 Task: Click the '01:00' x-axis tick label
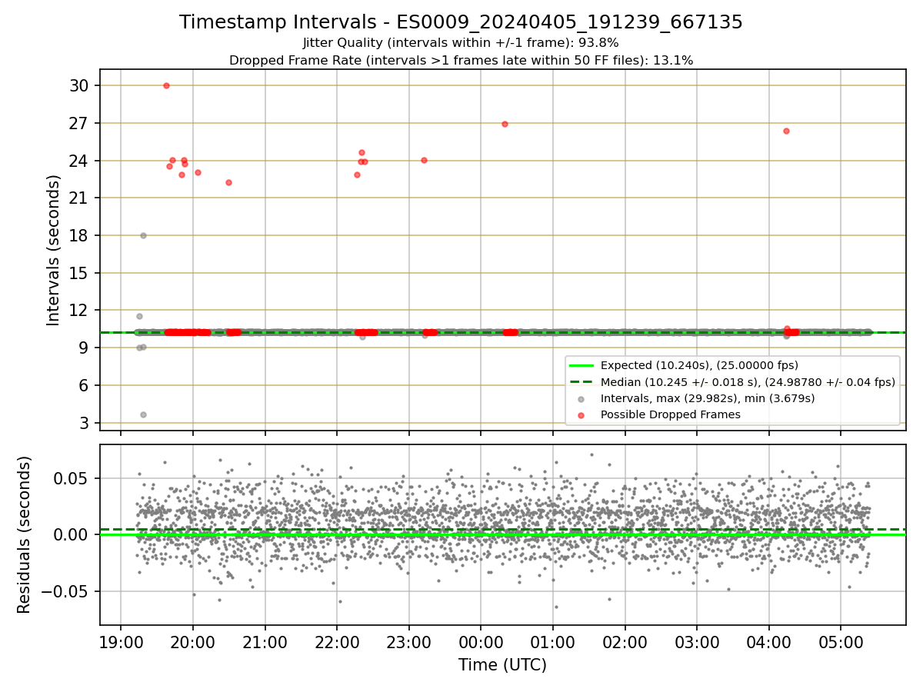pos(552,642)
